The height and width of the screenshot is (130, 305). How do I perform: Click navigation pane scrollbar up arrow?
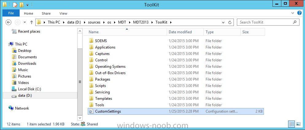80,31
